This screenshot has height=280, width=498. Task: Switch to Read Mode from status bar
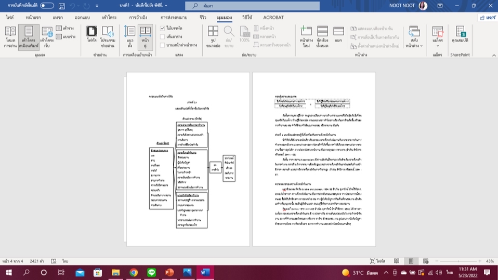397,261
